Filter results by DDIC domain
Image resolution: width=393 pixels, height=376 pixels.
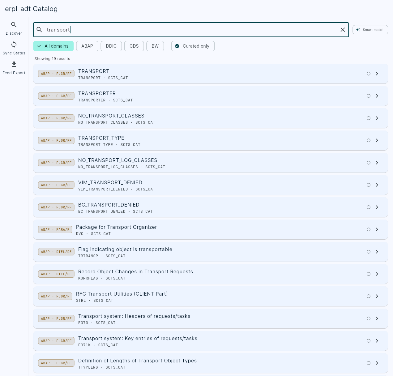tap(111, 46)
